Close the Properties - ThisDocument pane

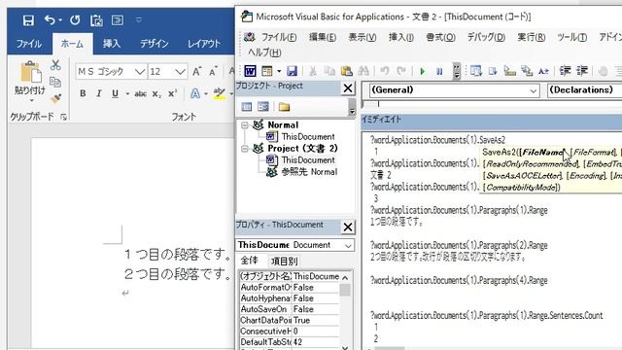(348, 227)
